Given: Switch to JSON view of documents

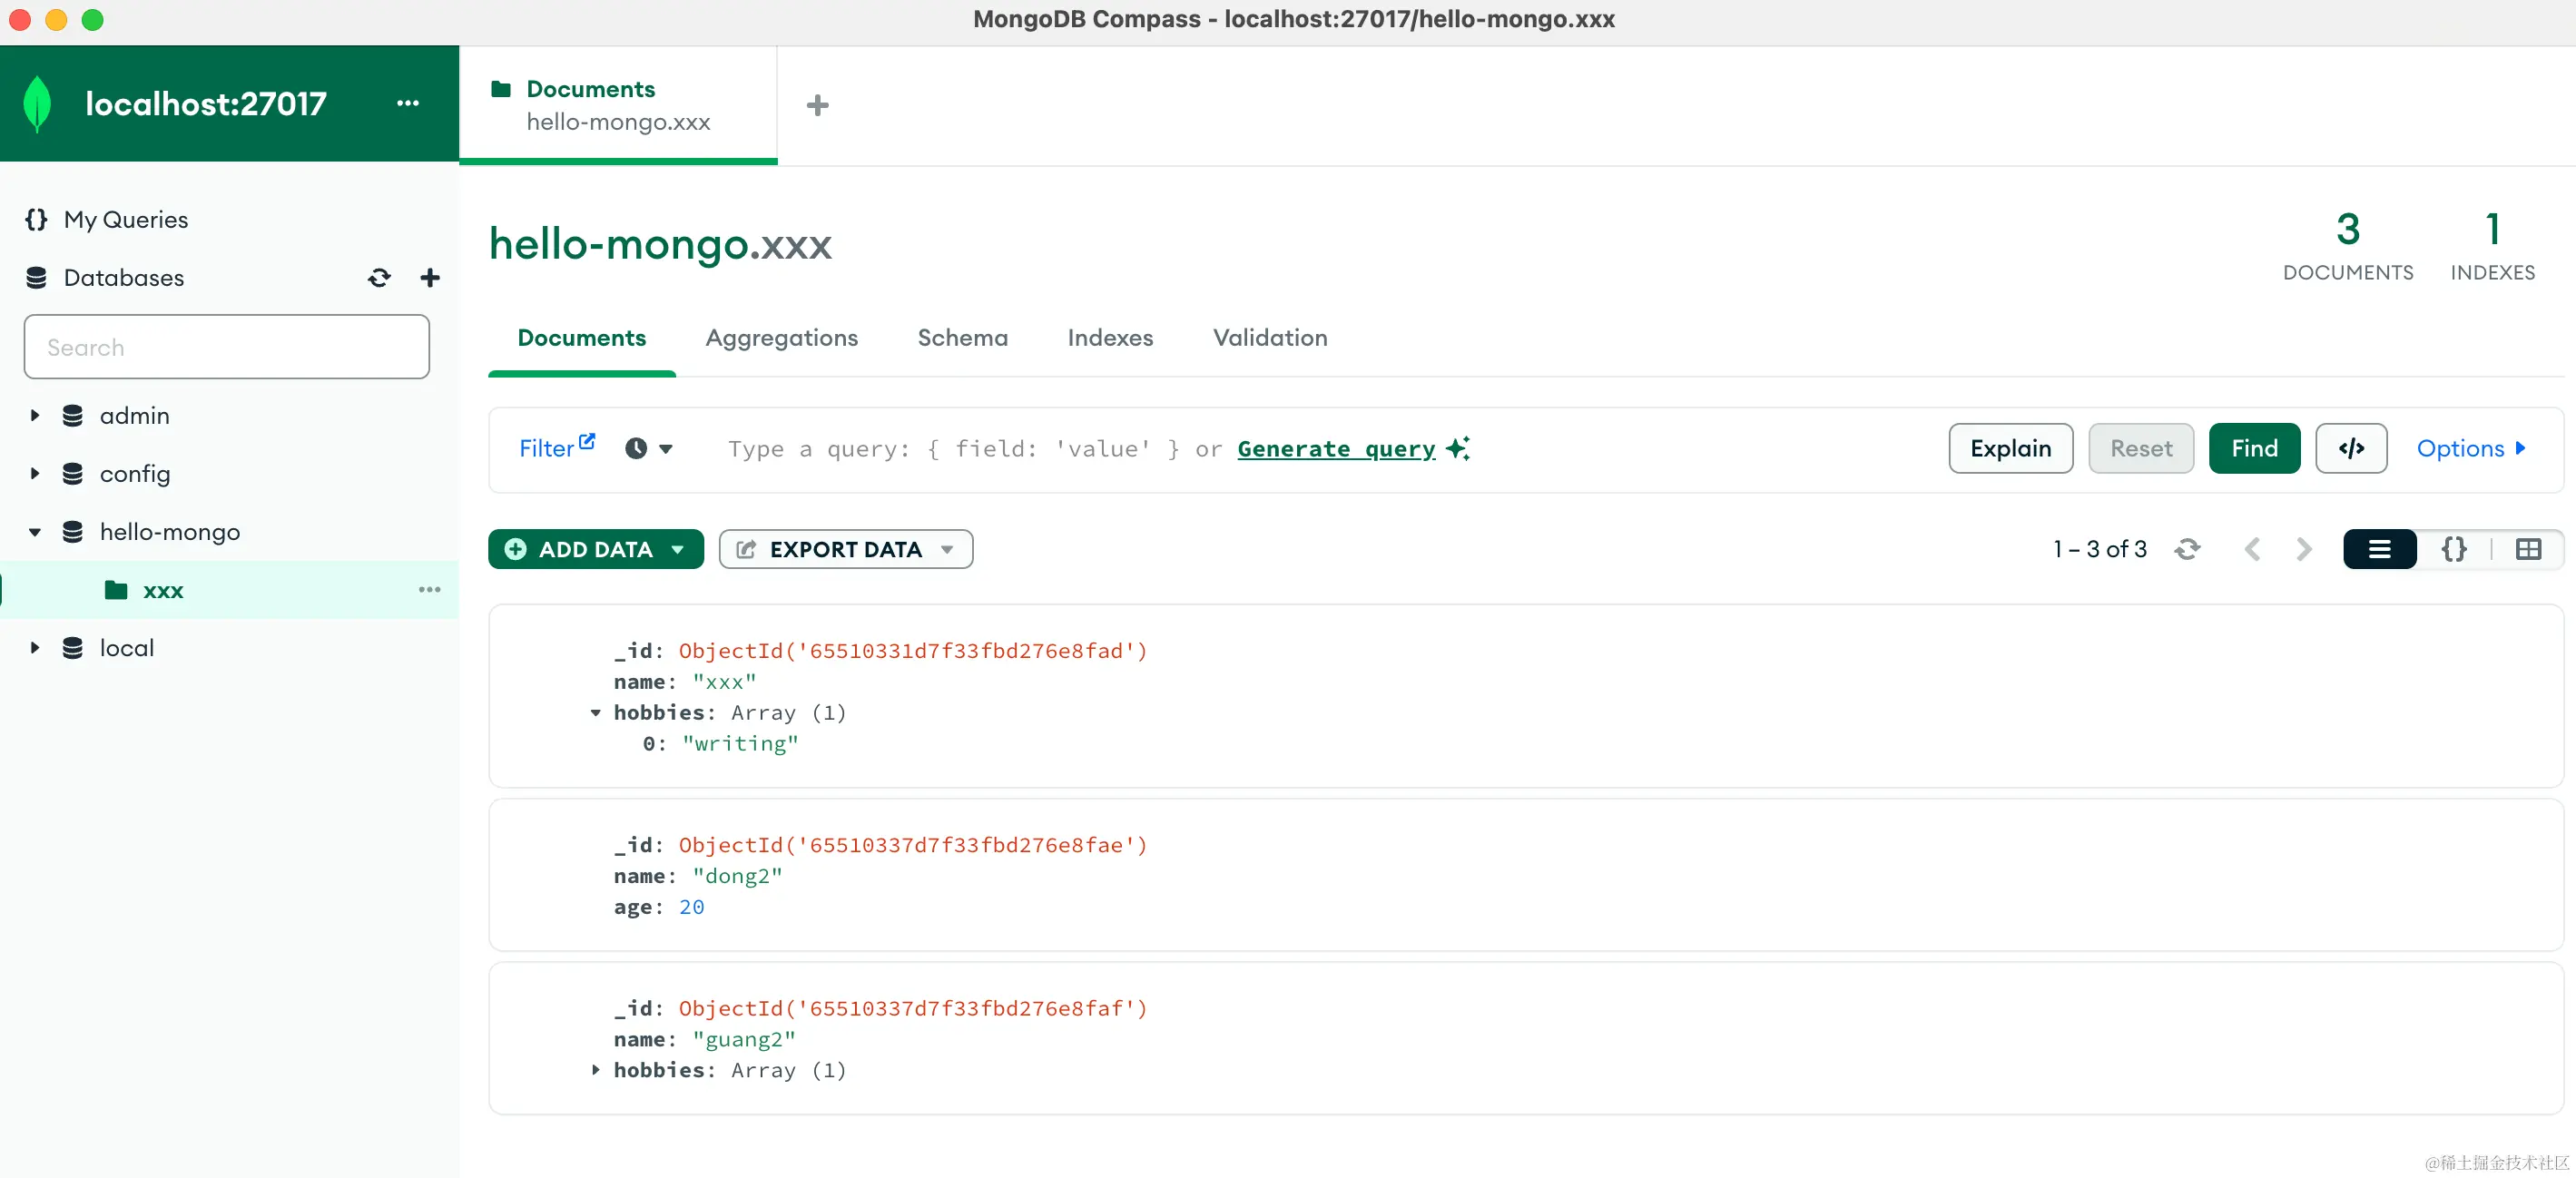Looking at the screenshot, I should point(2453,549).
